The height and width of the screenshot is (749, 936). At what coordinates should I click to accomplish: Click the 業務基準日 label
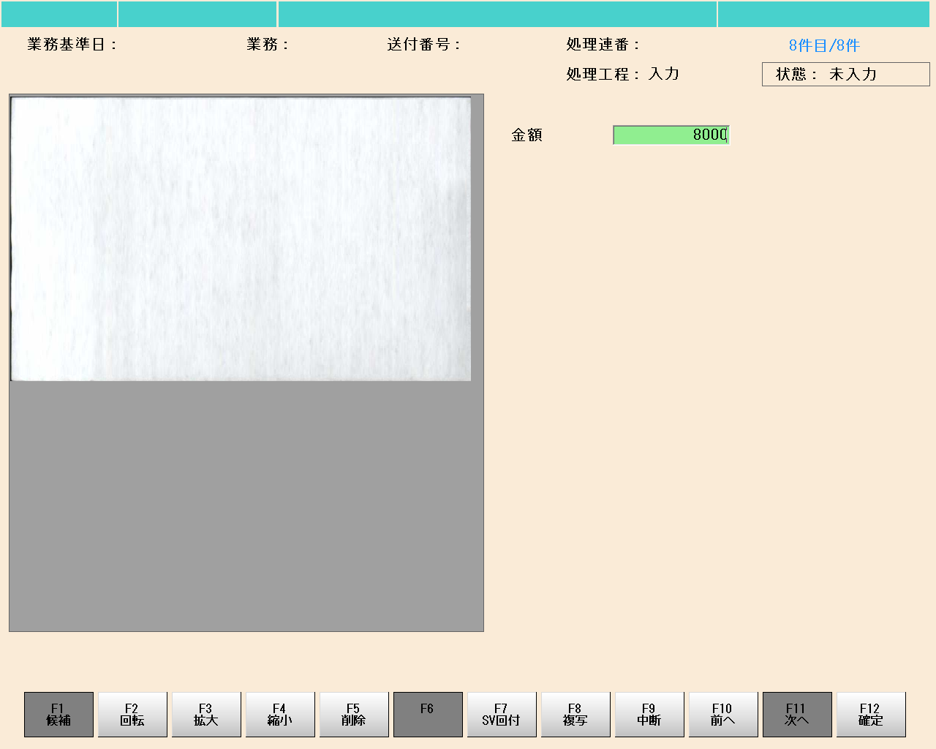(x=72, y=45)
